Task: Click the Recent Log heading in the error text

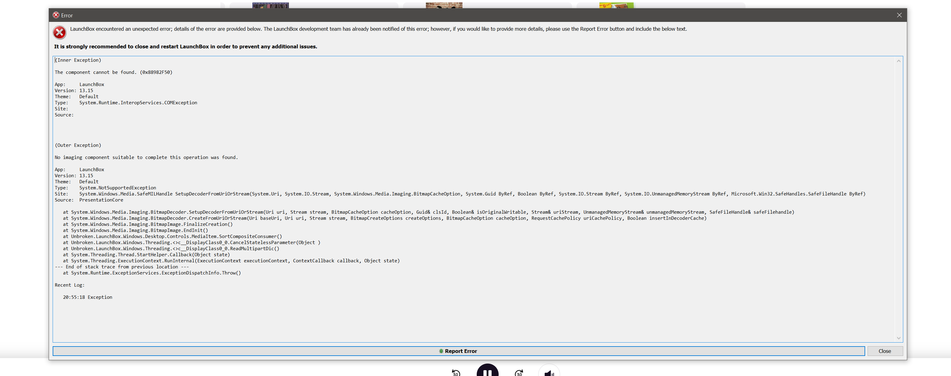Action: (x=69, y=285)
